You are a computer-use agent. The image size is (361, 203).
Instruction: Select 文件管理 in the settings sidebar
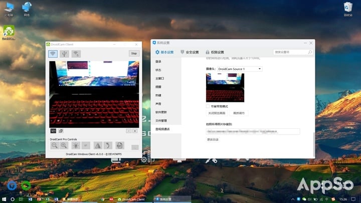161,121
